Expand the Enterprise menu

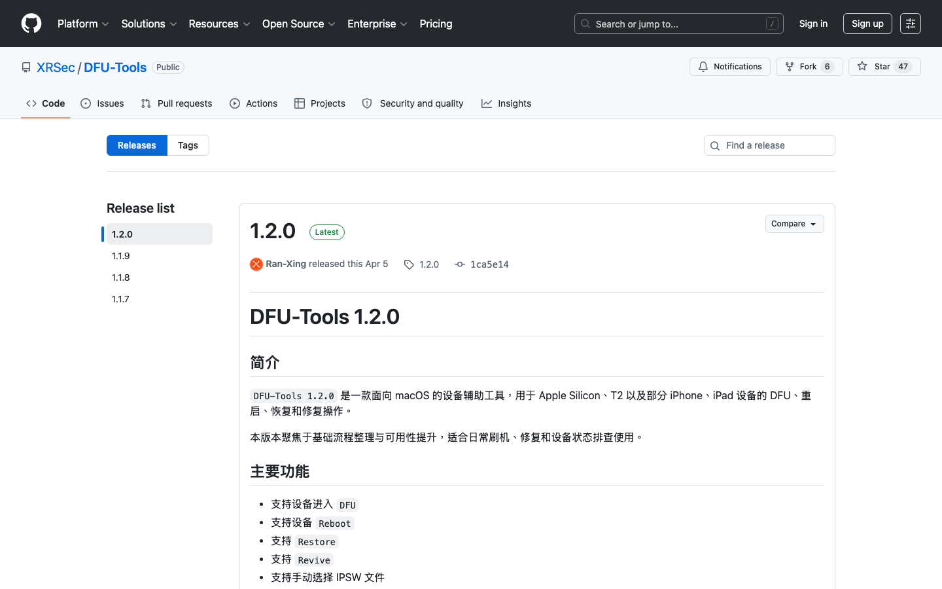[x=377, y=24]
